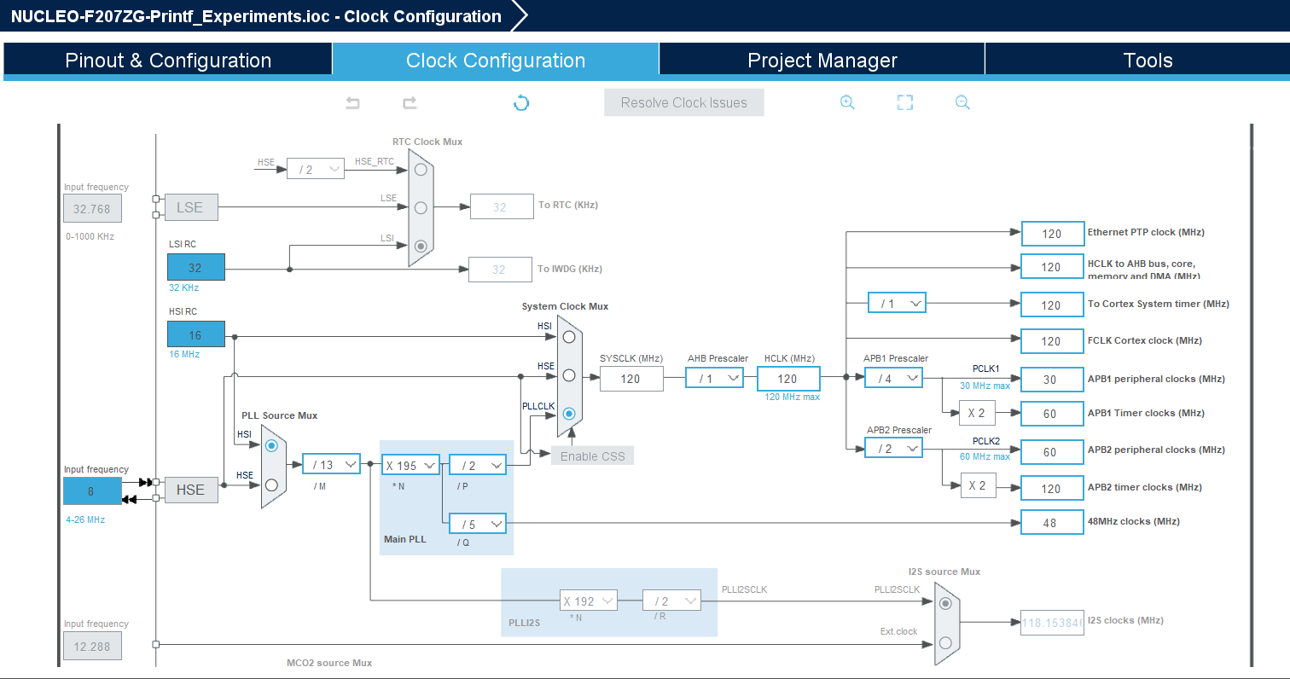The height and width of the screenshot is (679, 1290).
Task: Open the X 195 PLL N multiplier dropdown
Action: tap(410, 465)
